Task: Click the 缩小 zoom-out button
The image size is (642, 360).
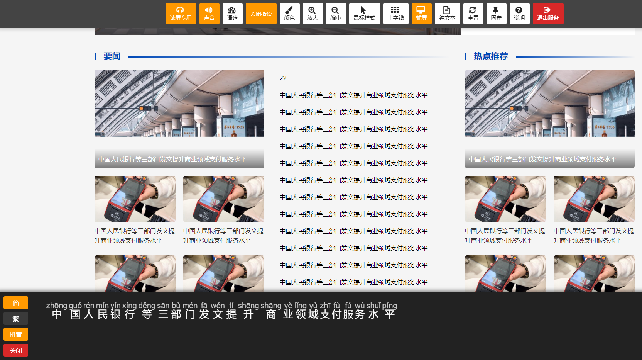Action: [336, 14]
